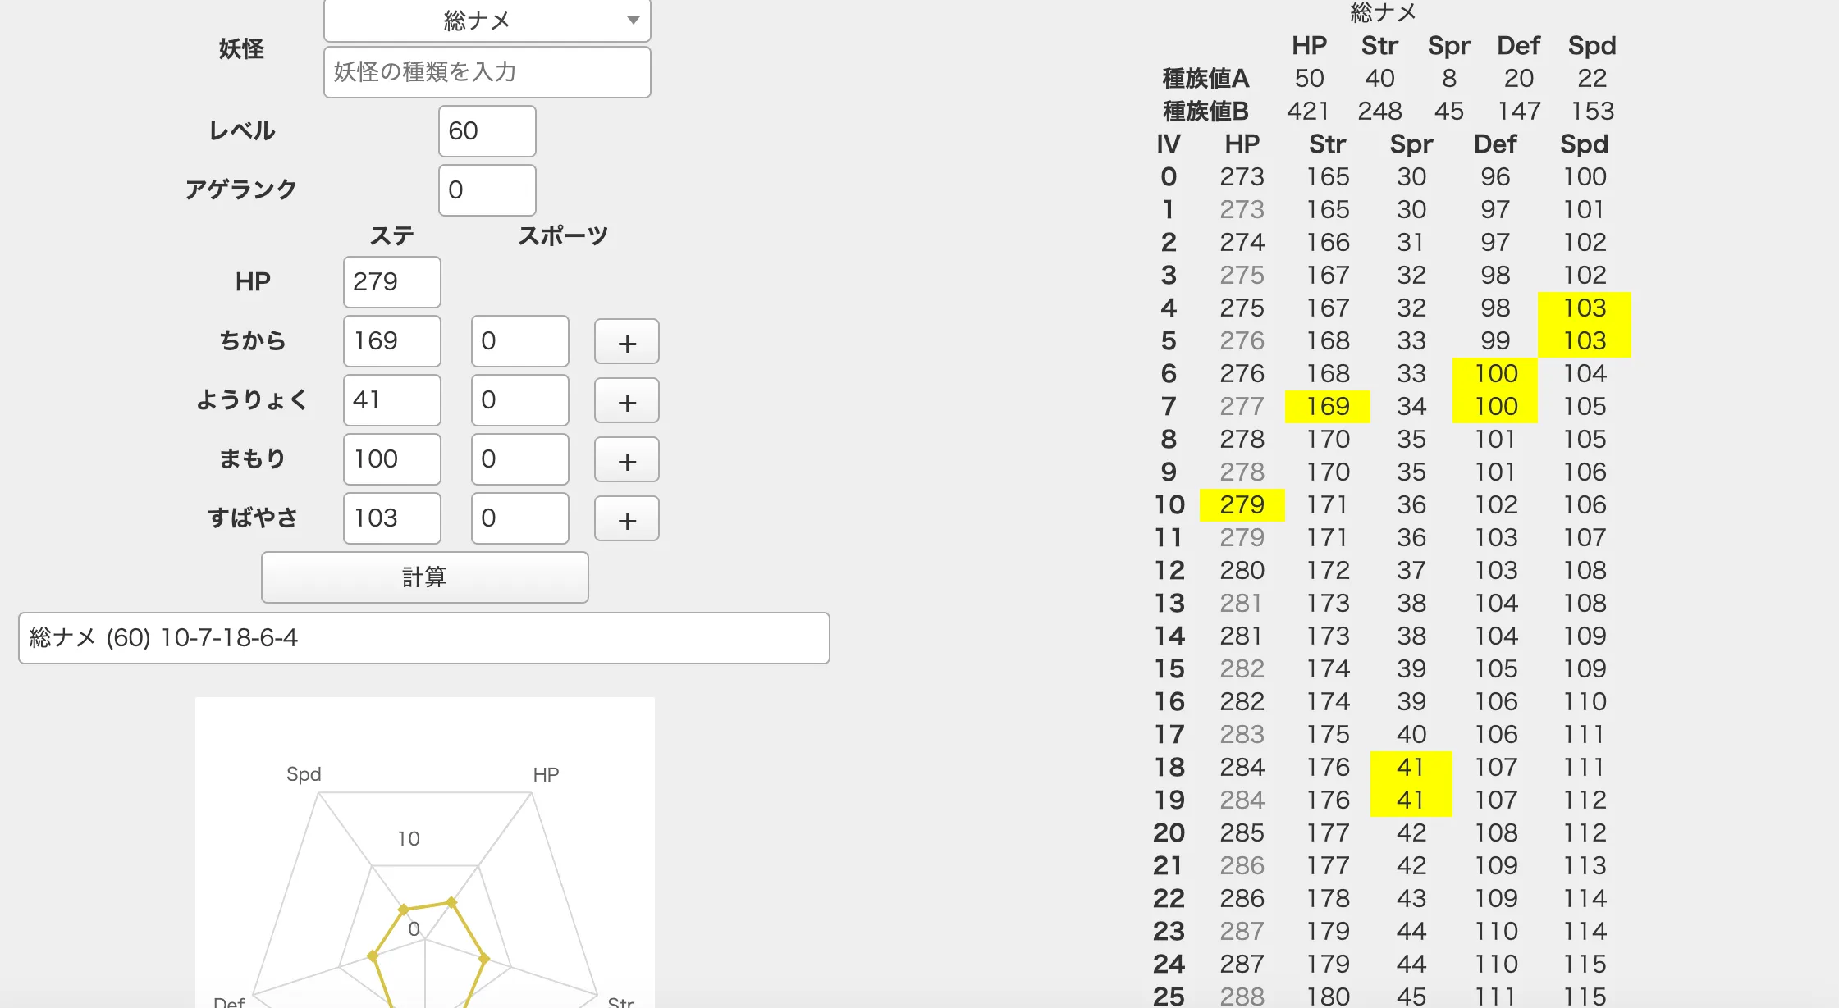Click the すばやさ stat field showing 103
Viewport: 1839px width, 1008px height.
pyautogui.click(x=391, y=518)
